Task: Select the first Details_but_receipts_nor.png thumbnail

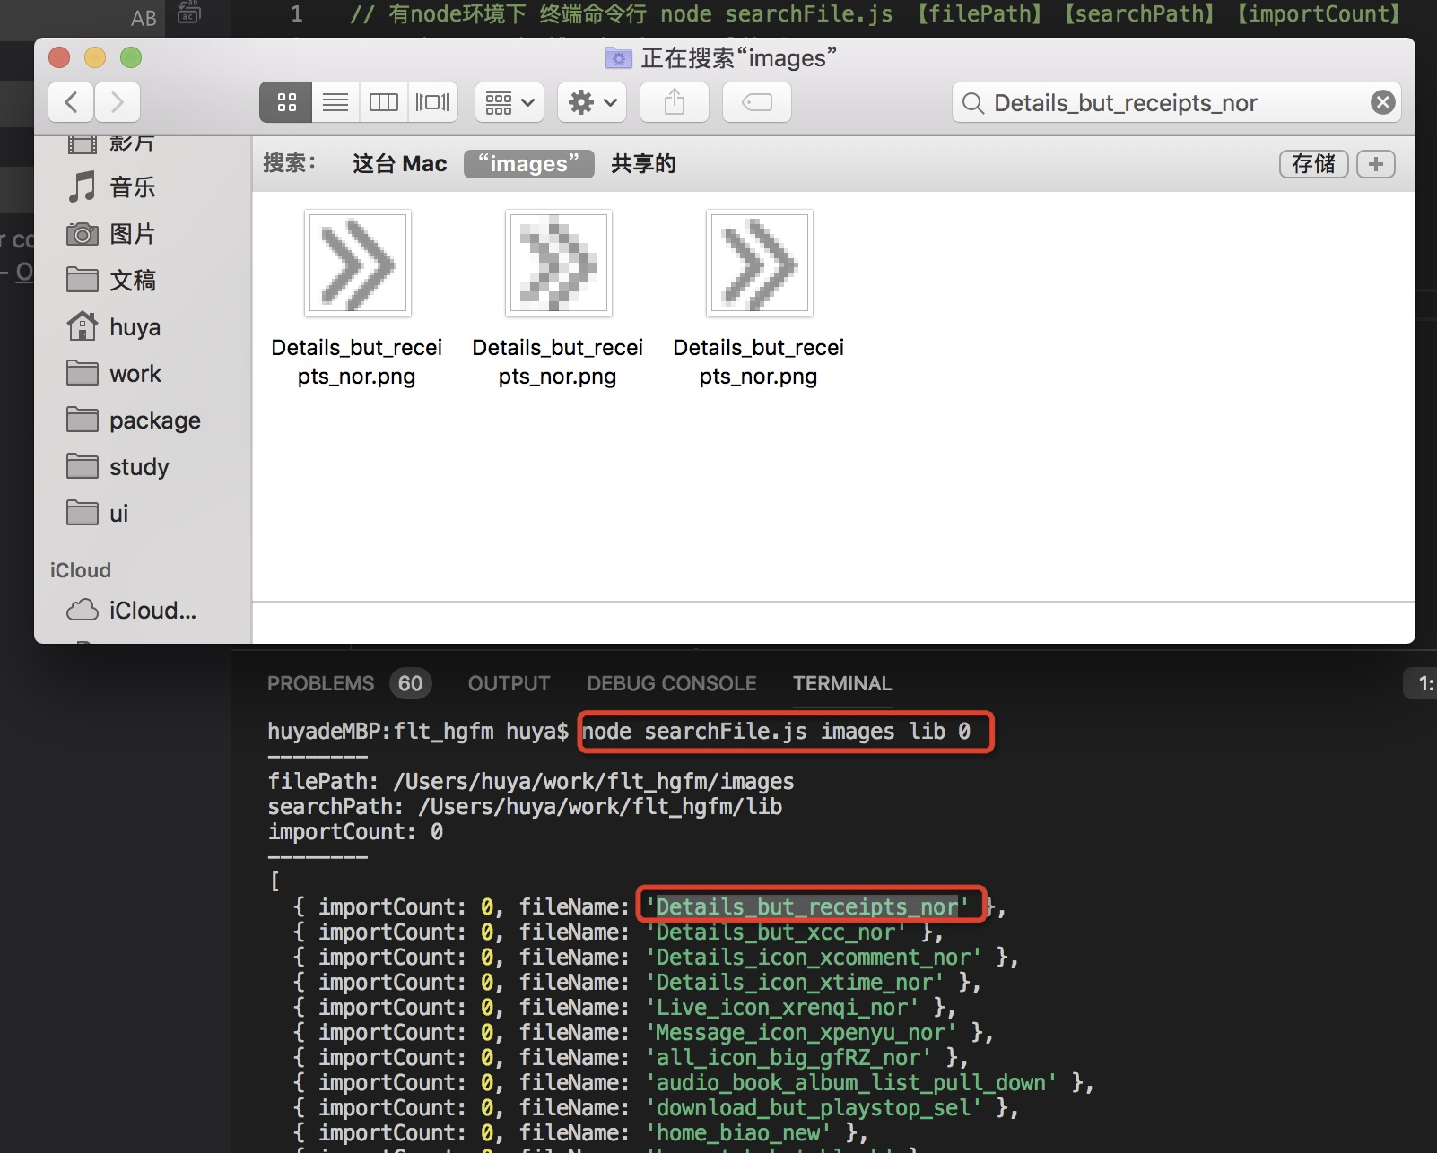Action: 358,263
